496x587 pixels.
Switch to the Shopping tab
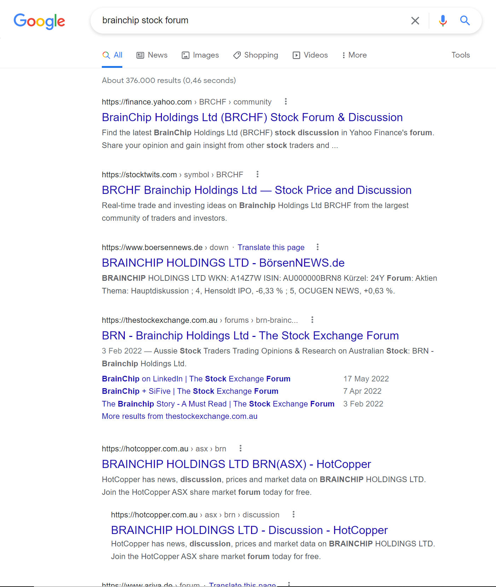click(256, 55)
